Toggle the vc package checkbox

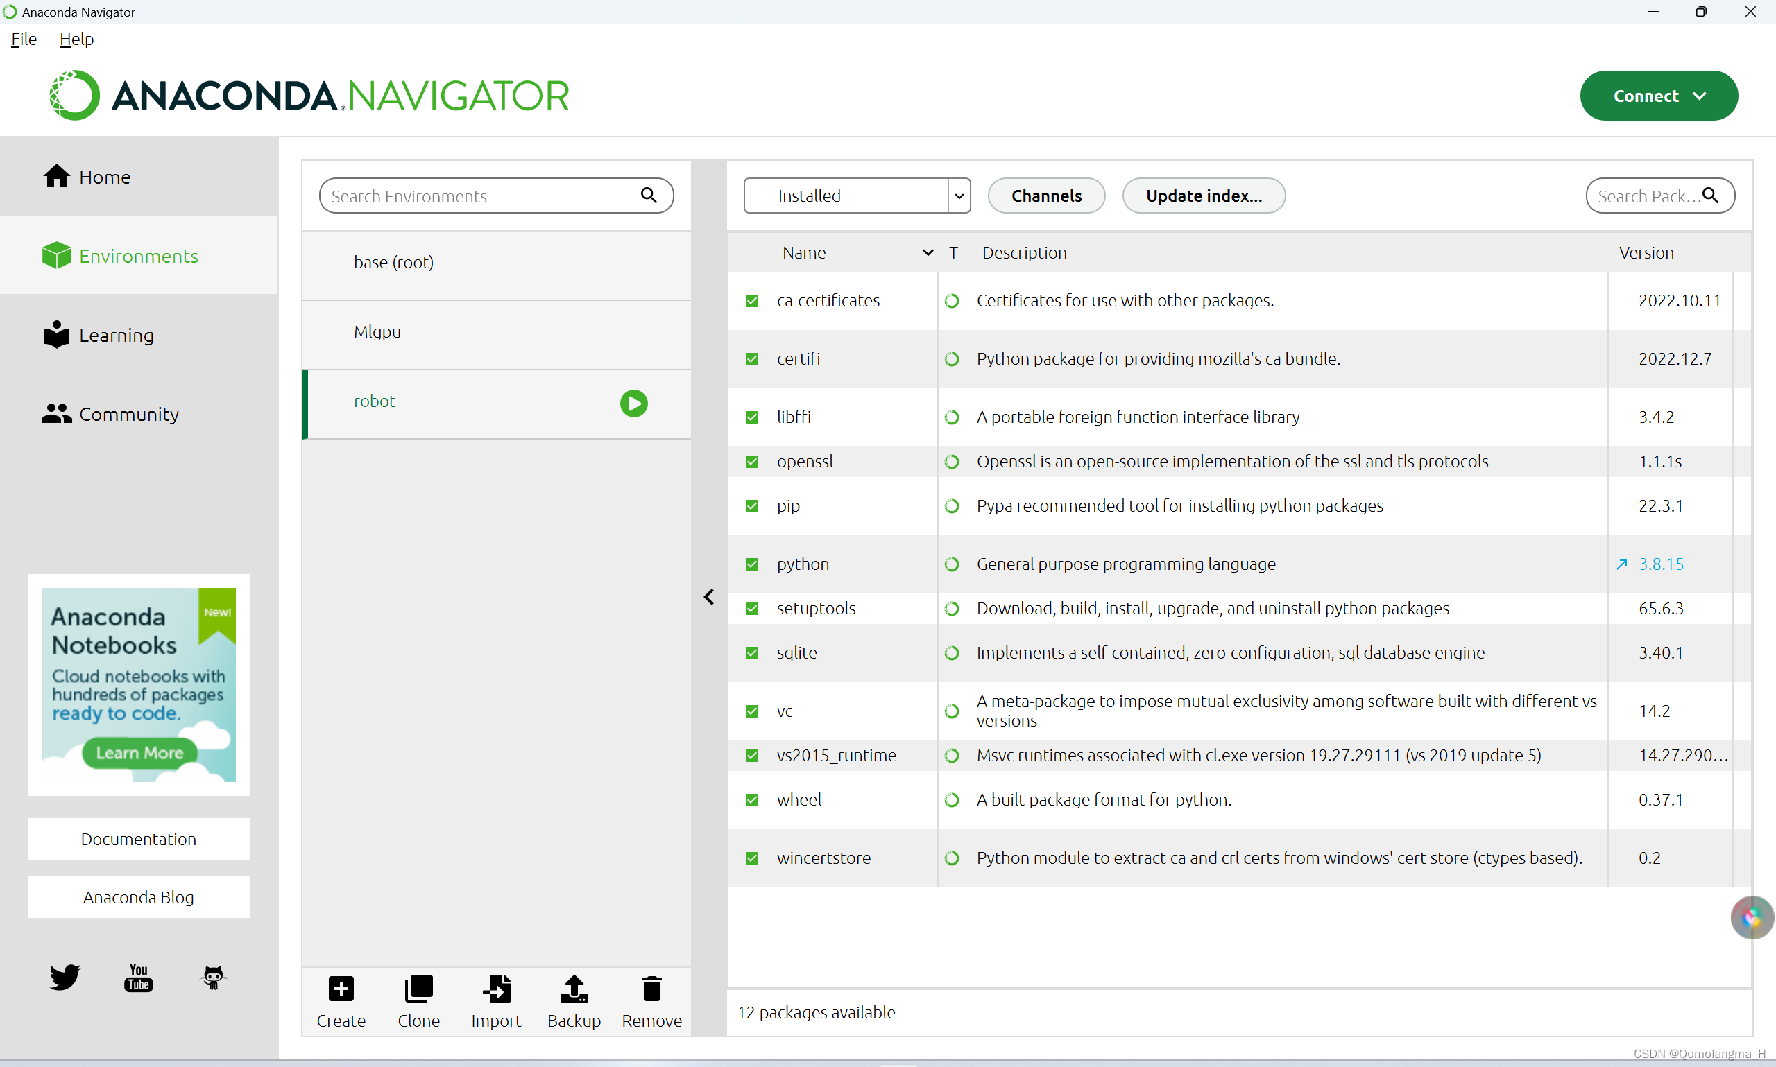[752, 711]
